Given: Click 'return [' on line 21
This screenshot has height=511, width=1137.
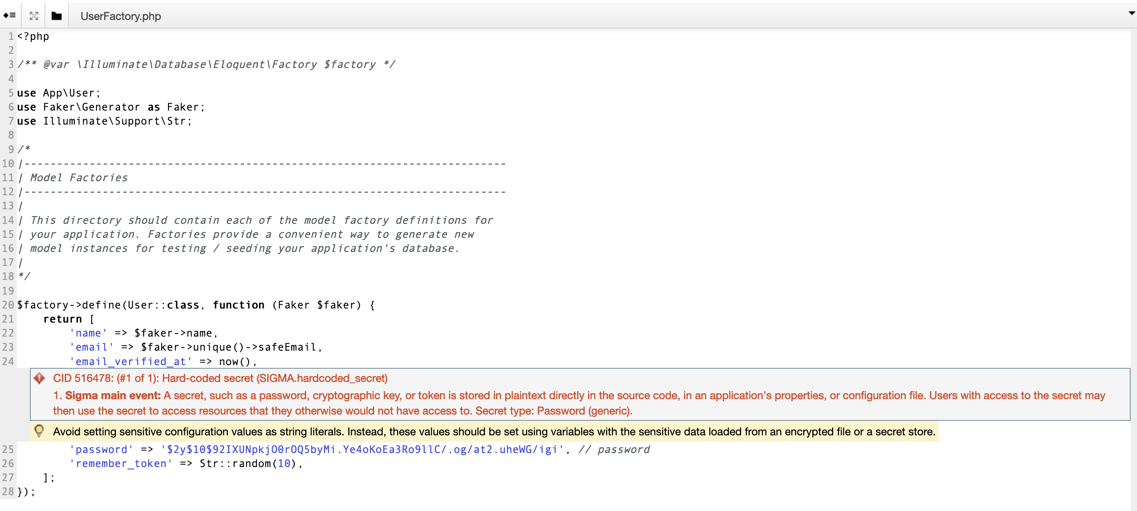Looking at the screenshot, I should (69, 319).
